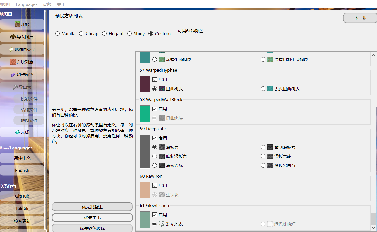Click the 发光地衣 block texture icon

click(x=162, y=224)
